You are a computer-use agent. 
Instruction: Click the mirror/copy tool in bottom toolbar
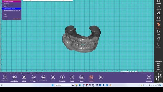point(5,77)
